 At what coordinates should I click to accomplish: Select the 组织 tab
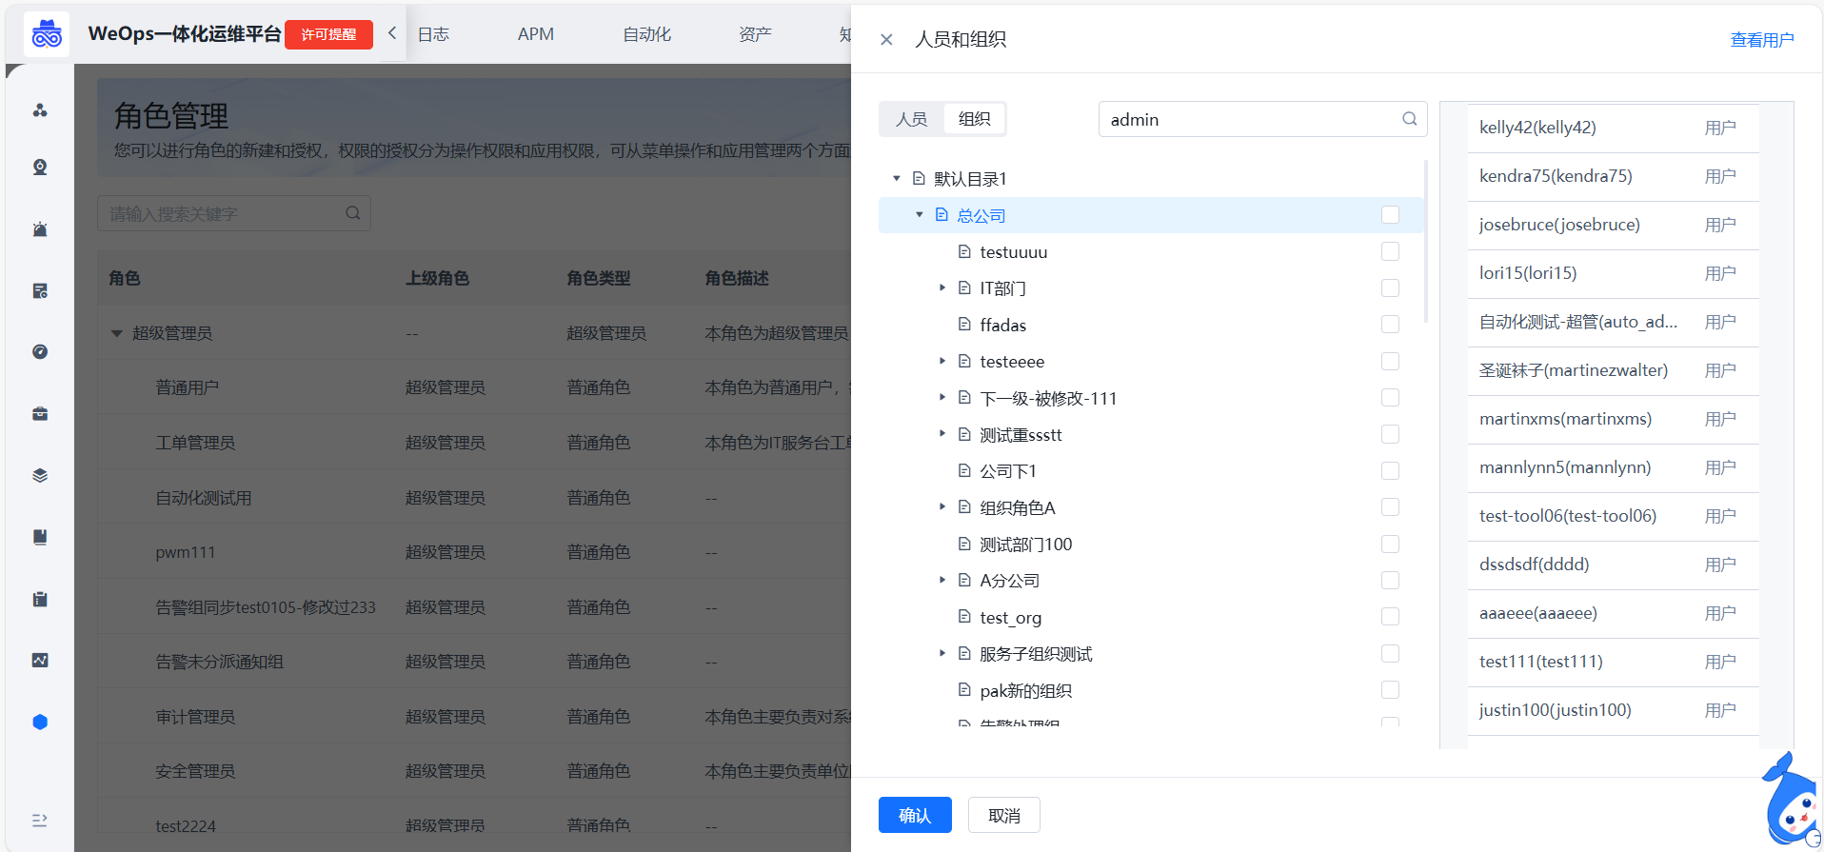974,119
